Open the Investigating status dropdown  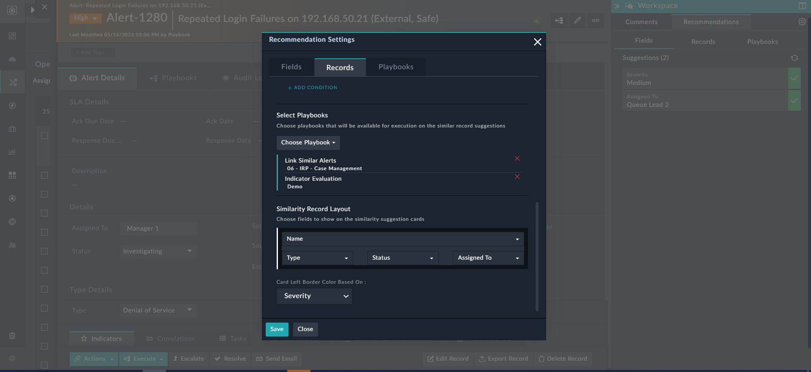[158, 251]
